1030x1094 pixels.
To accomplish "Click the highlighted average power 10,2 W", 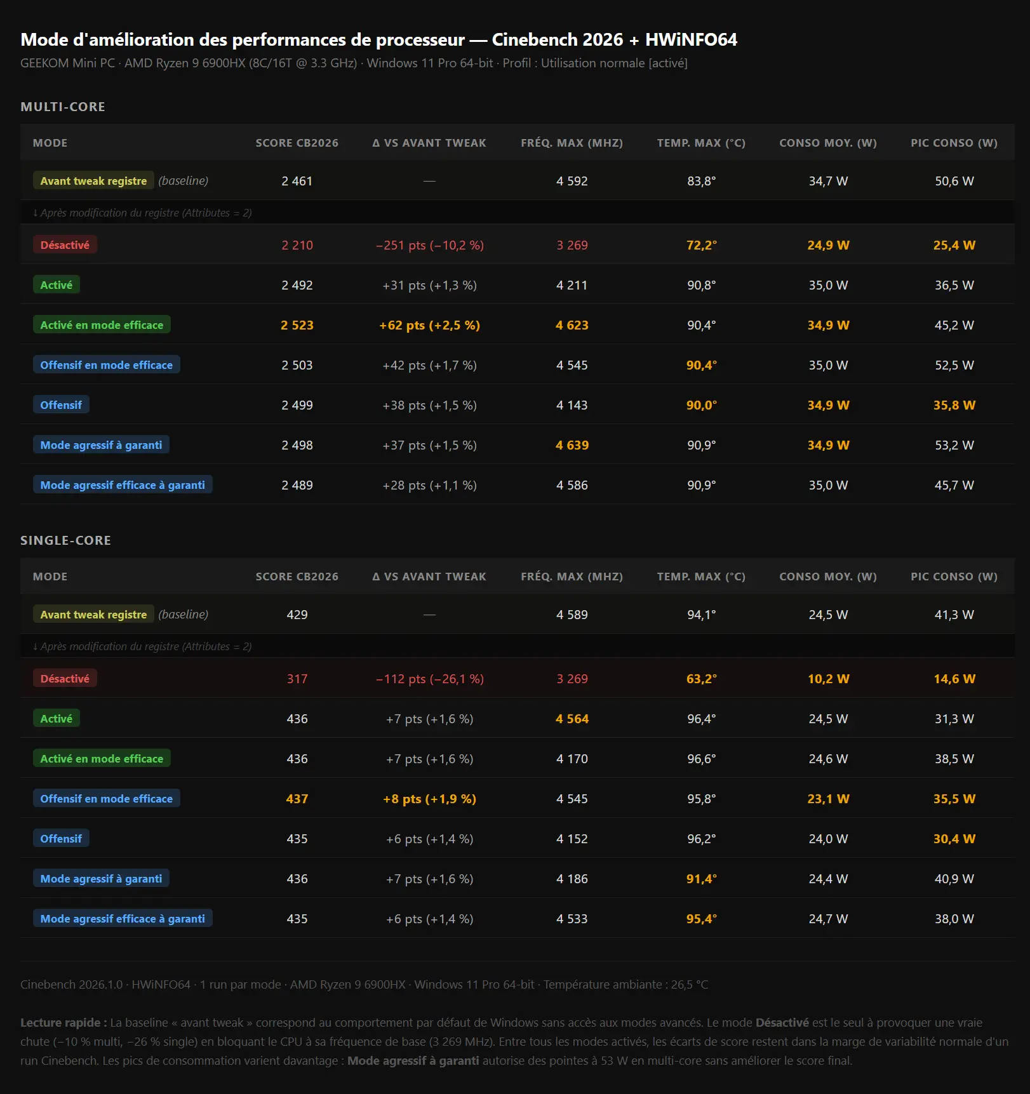I will 828,679.
